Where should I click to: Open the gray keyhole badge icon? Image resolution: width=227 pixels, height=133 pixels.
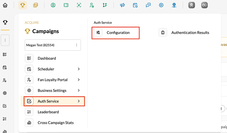tap(191, 5)
